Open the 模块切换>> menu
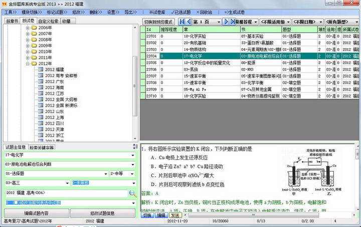The height and width of the screenshot is (227, 361). pyautogui.click(x=32, y=12)
